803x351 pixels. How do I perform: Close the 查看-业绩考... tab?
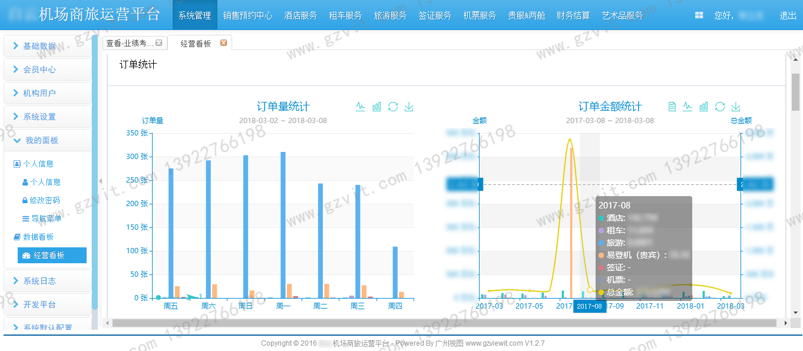click(x=158, y=43)
